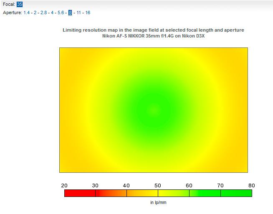Click the yellow 40-50 legend segment

coord(142,193)
